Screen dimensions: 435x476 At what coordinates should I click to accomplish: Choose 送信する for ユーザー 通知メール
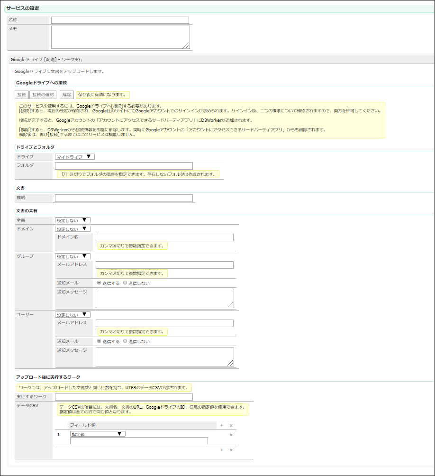(99, 341)
